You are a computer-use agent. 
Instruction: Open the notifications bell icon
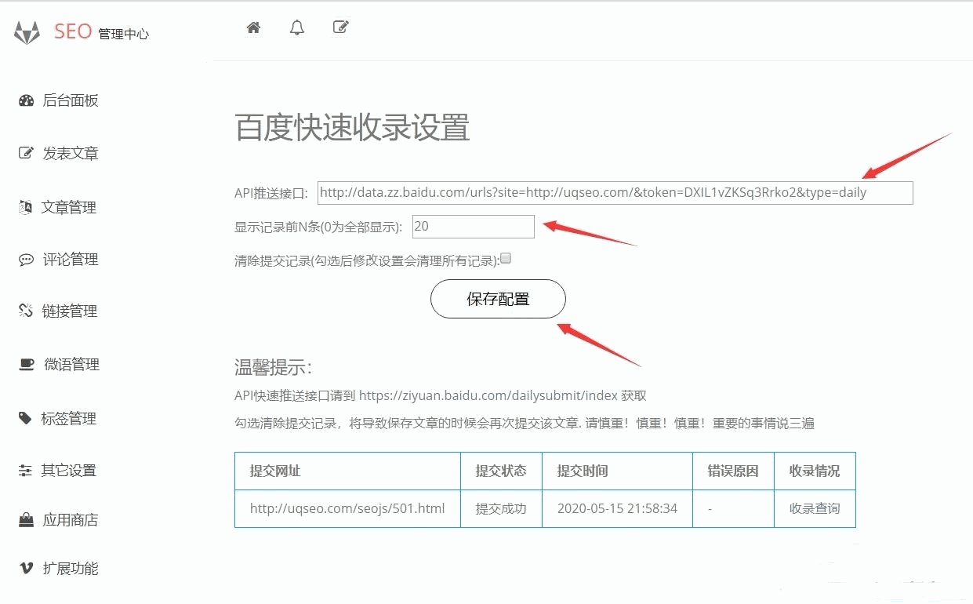click(296, 28)
